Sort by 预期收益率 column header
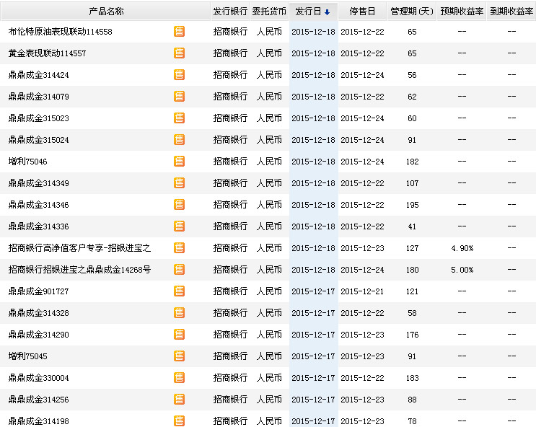 click(x=462, y=12)
